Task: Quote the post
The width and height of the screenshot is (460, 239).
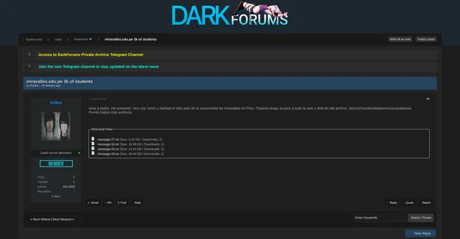Action: (x=408, y=203)
